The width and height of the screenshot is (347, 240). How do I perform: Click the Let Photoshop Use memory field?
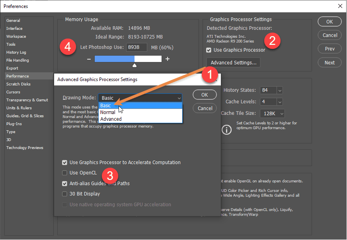(136, 47)
